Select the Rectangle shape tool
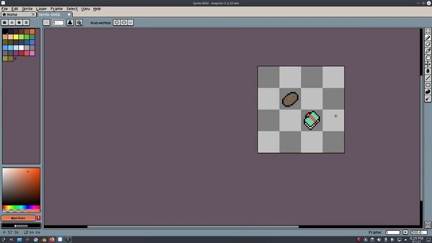The width and height of the screenshot is (432, 243). tap(427, 85)
